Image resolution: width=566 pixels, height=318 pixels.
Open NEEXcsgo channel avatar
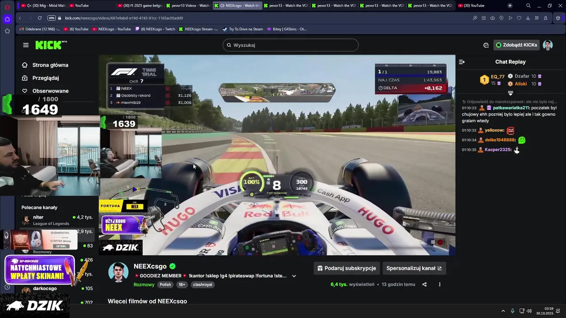click(118, 271)
